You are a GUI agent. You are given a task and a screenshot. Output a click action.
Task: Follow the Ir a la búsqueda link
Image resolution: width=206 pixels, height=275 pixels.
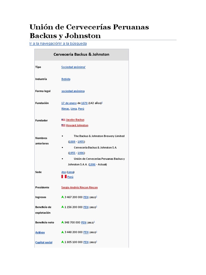pyautogui.click(x=73, y=44)
